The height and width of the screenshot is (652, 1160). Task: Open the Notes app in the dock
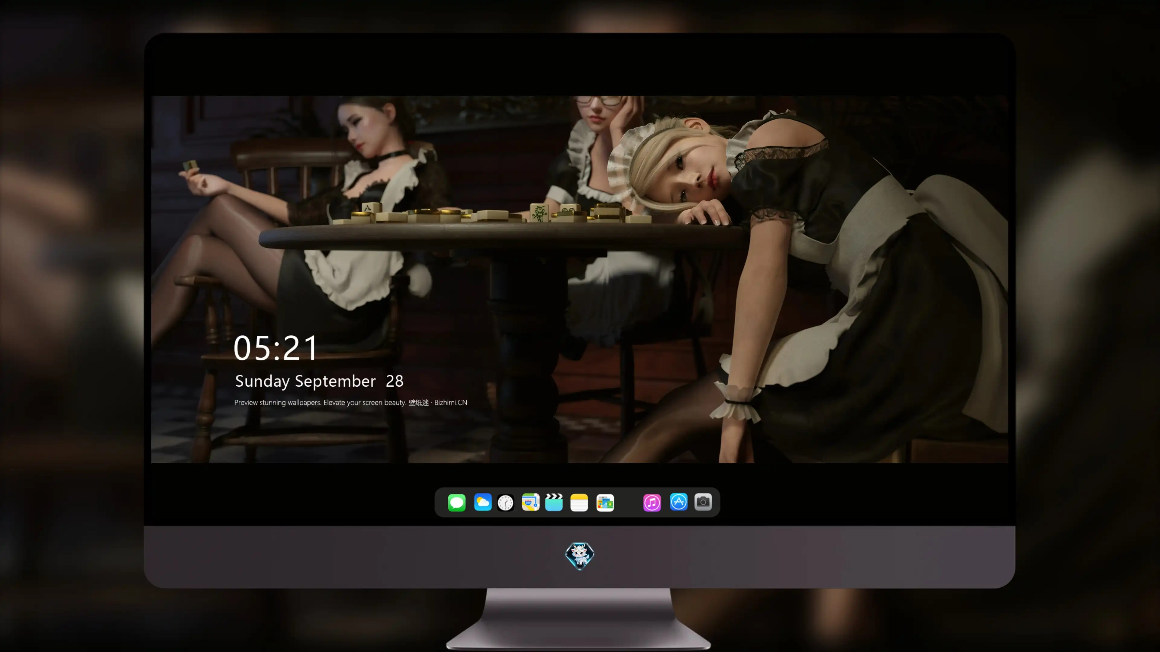point(579,502)
